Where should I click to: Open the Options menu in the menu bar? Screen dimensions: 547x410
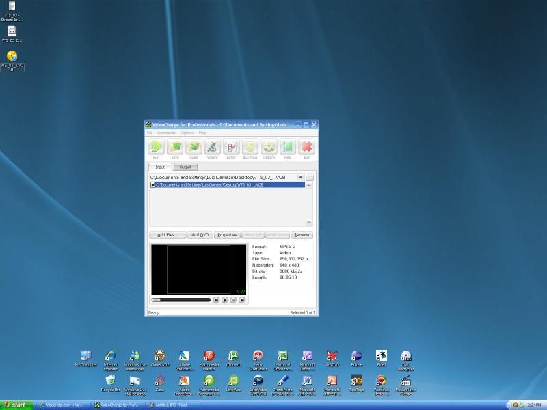pos(187,133)
